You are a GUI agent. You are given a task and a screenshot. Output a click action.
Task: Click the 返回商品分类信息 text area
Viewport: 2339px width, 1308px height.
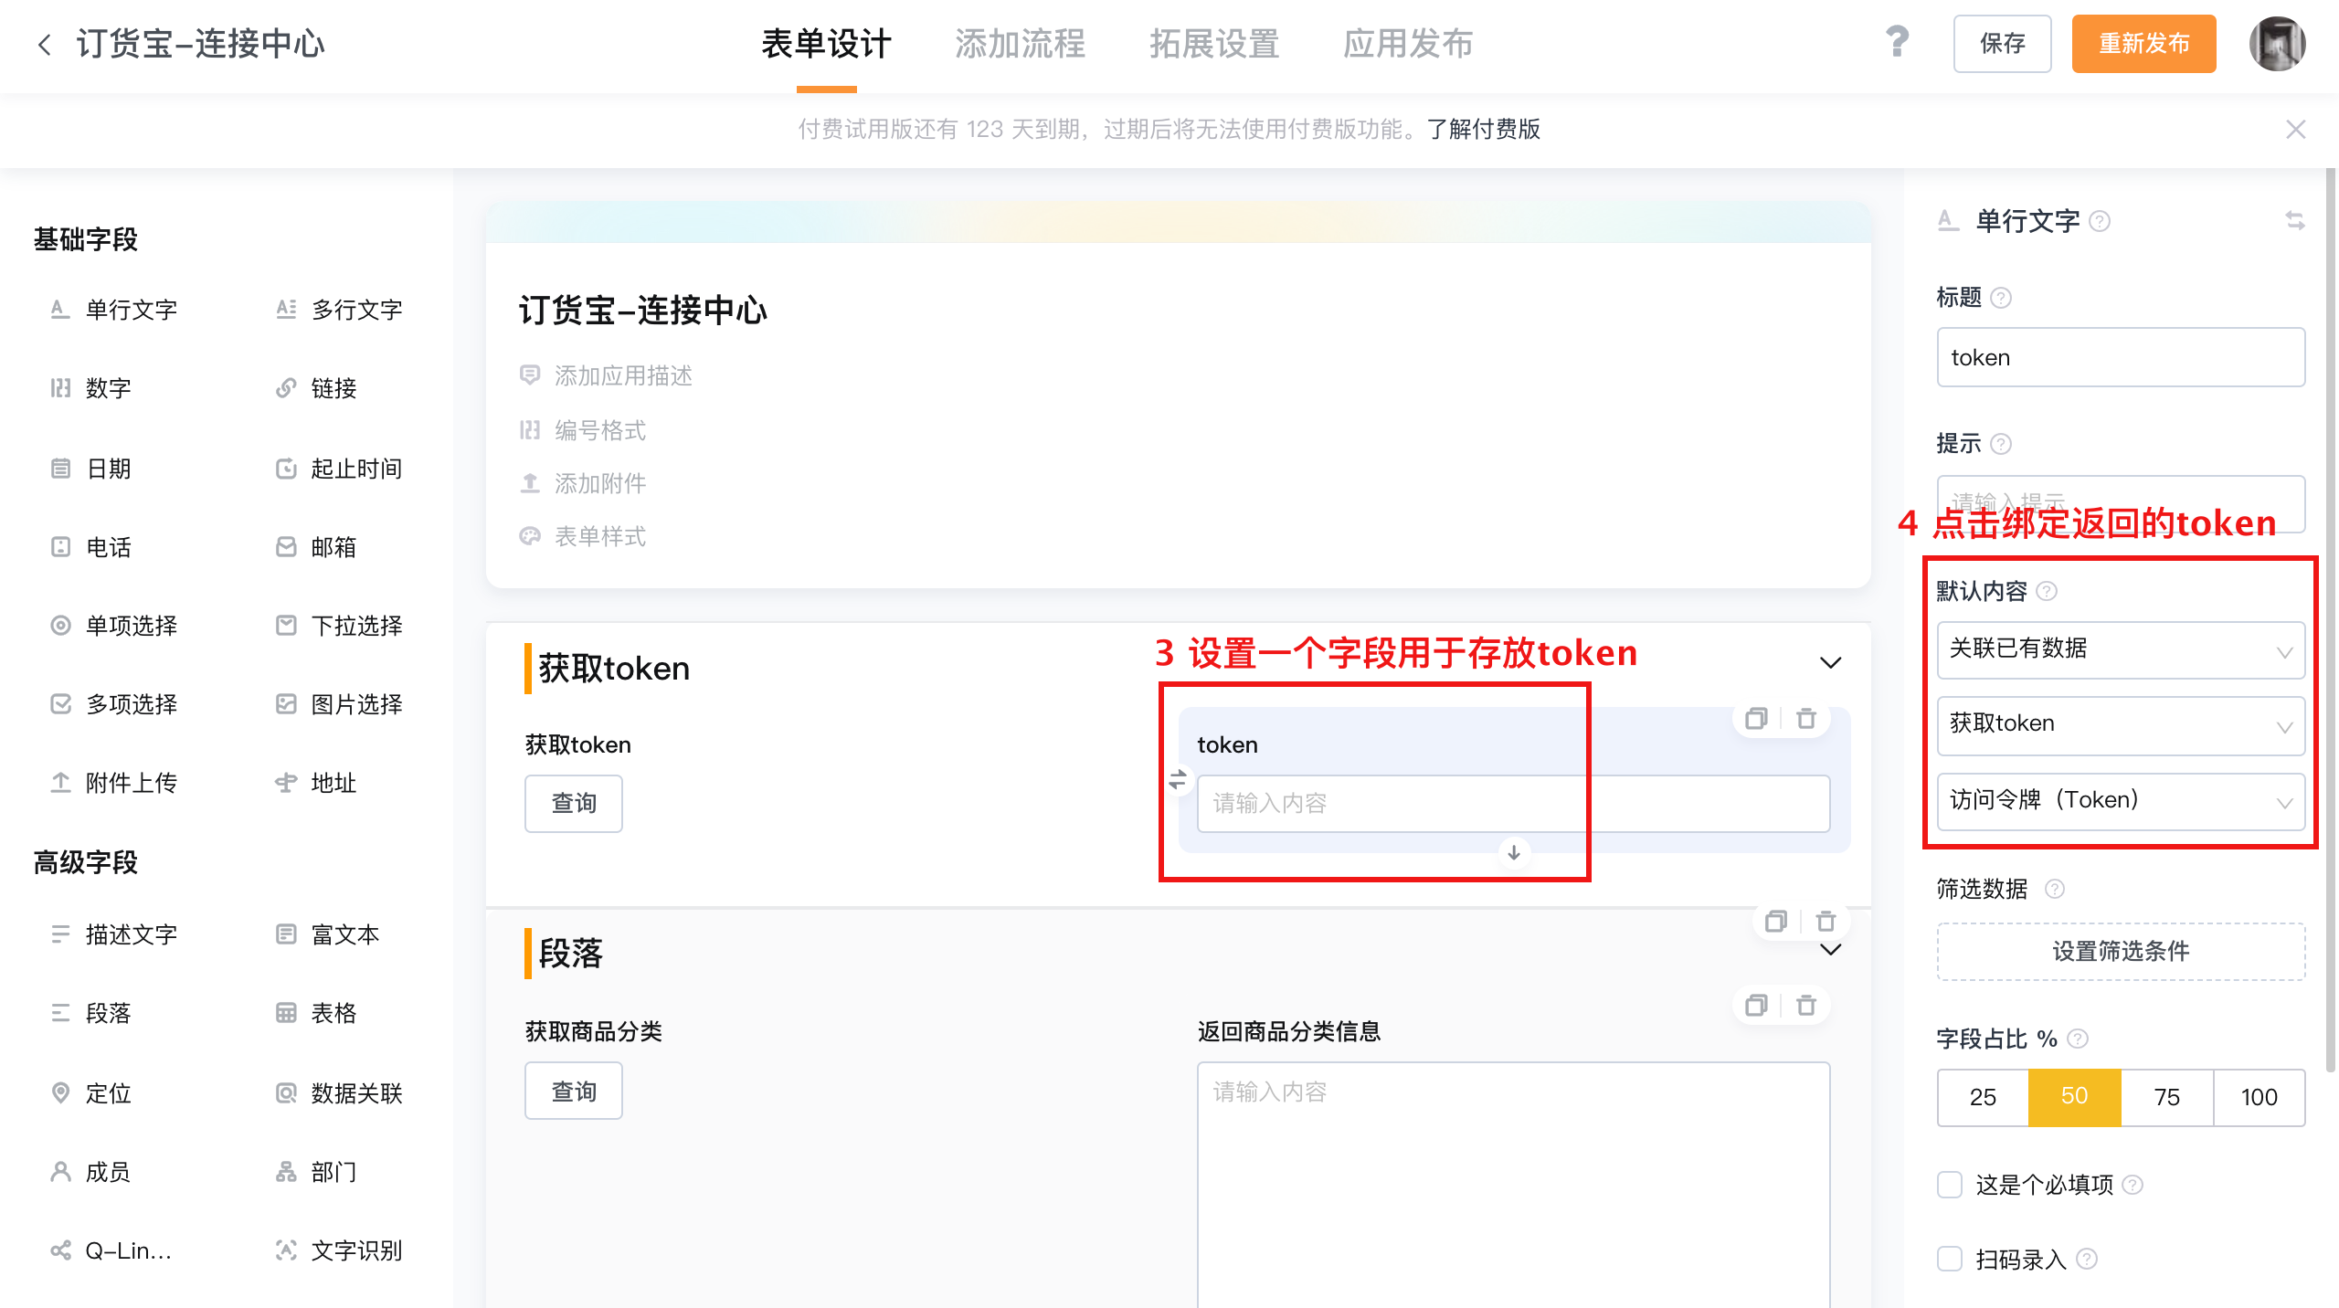pos(1513,1184)
